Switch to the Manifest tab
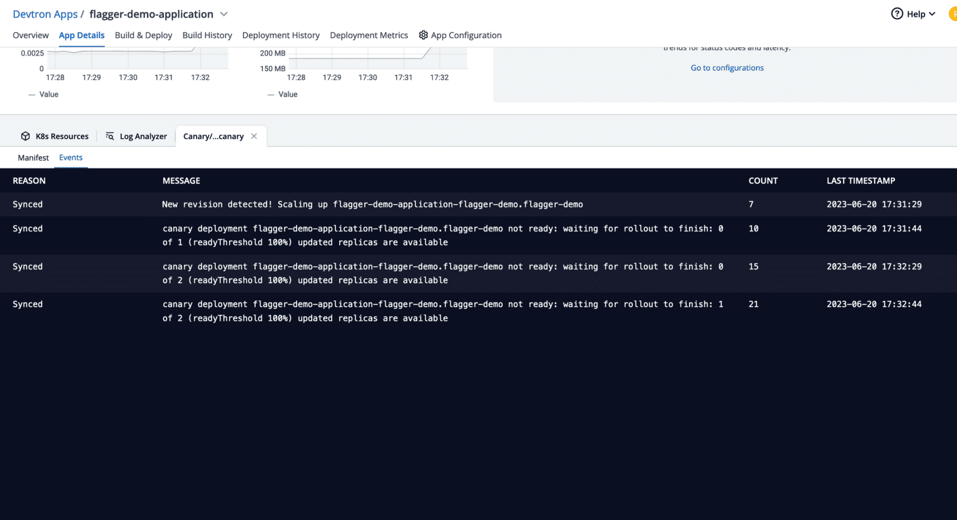 (33, 157)
